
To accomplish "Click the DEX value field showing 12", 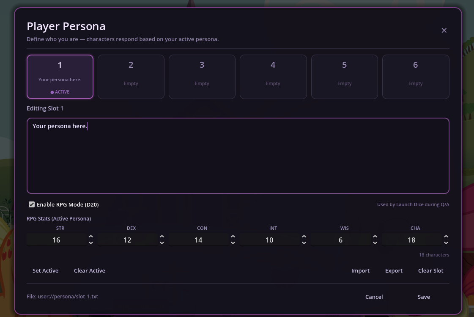I will [x=128, y=240].
